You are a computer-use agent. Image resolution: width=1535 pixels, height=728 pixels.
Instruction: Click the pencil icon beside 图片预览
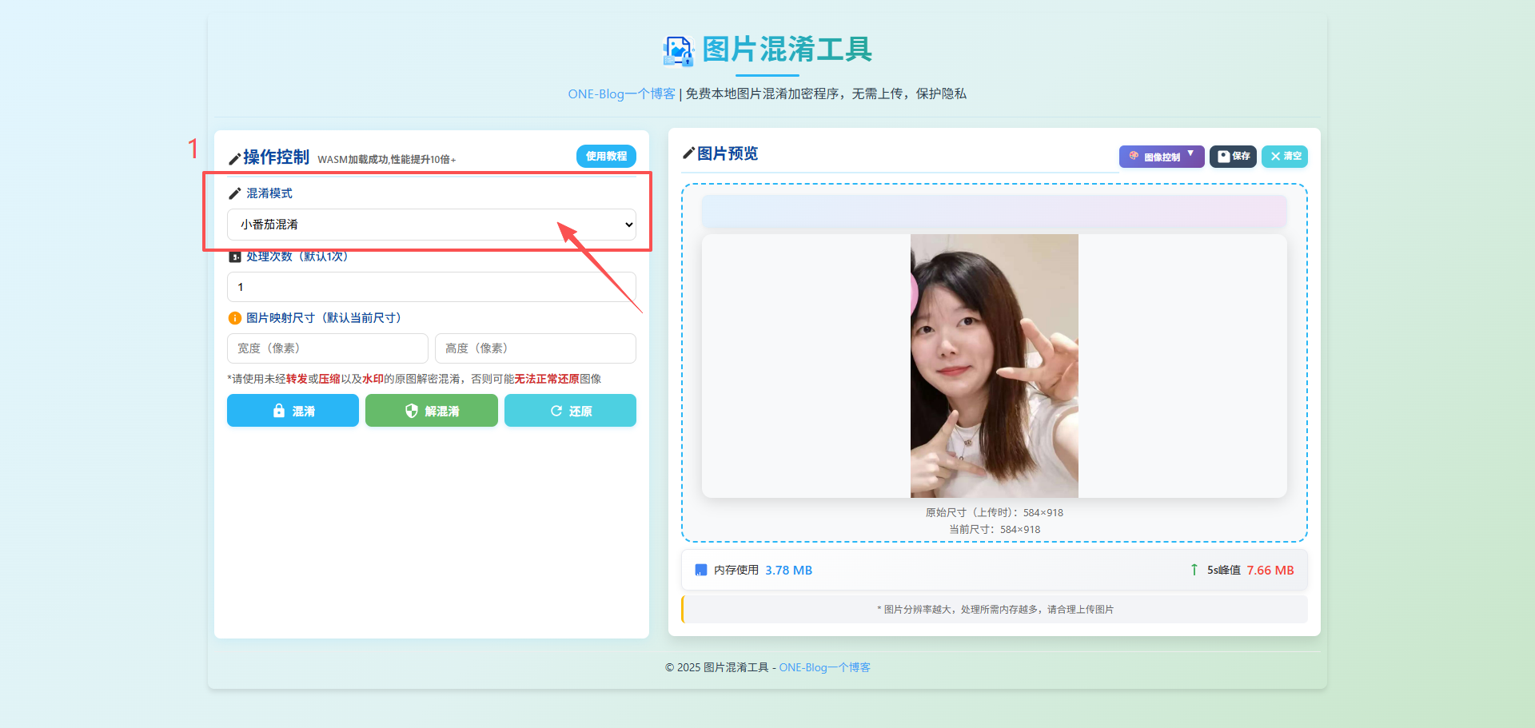click(x=688, y=153)
